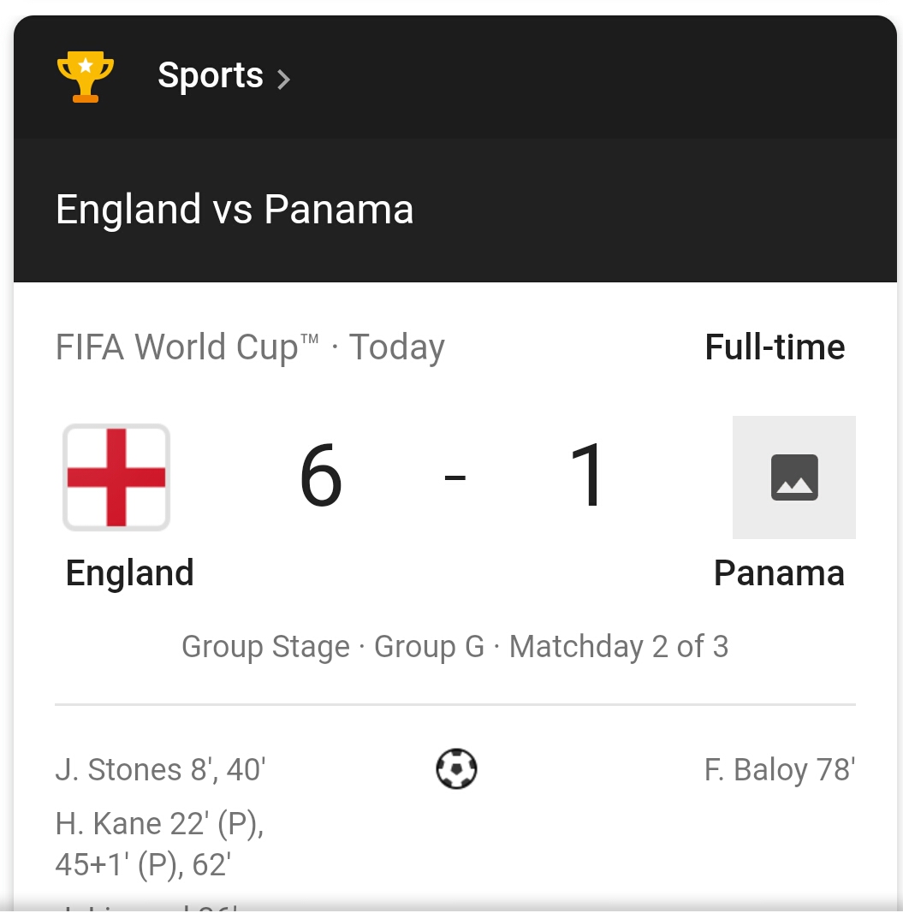Click the gold trophy icon
This screenshot has height=913, width=903.
click(x=85, y=77)
